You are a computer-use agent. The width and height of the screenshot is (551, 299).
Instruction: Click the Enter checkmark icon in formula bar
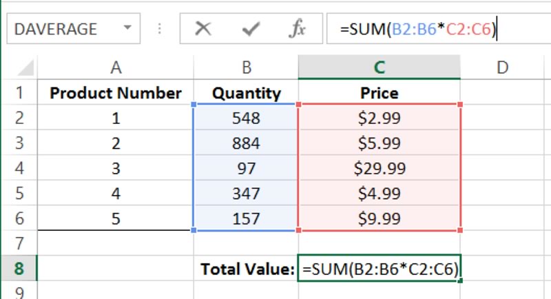(251, 29)
